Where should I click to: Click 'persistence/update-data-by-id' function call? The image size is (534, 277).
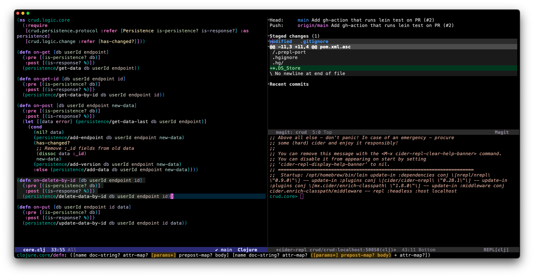[x=66, y=223]
